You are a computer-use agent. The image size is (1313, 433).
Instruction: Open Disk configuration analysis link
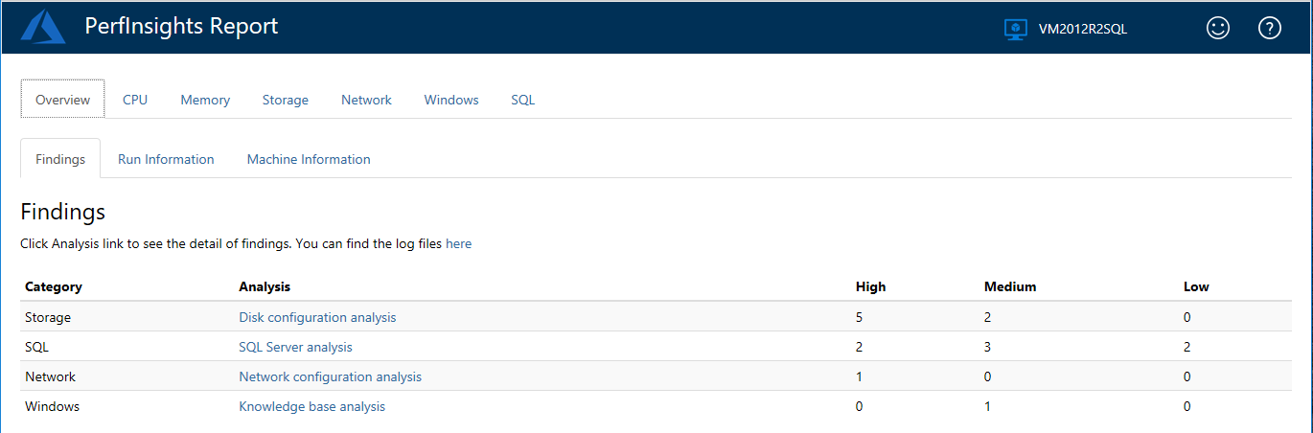tap(317, 317)
